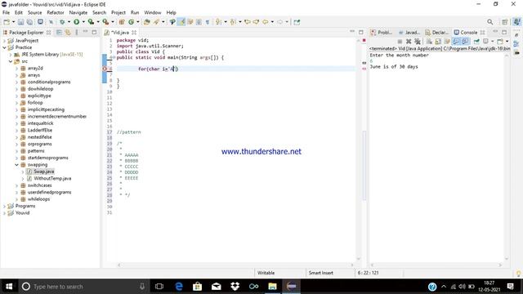Toggle Word Wrap in Console toolbar

pos(447,42)
